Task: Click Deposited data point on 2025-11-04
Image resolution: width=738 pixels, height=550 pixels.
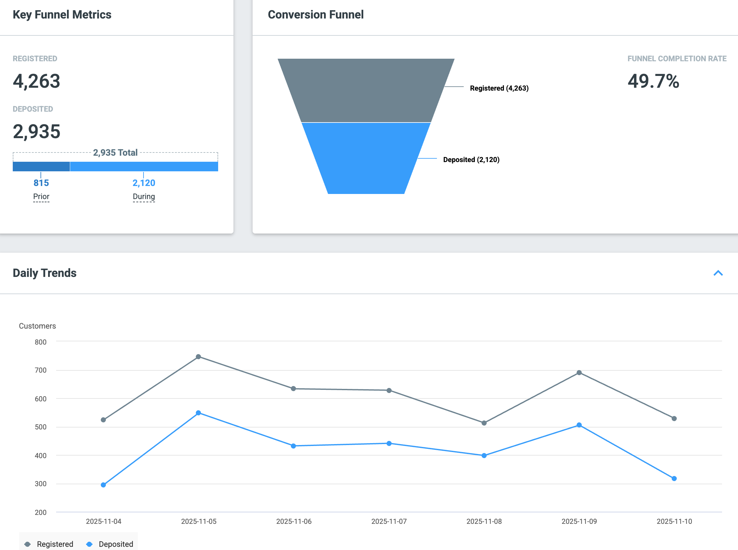Action: (103, 485)
